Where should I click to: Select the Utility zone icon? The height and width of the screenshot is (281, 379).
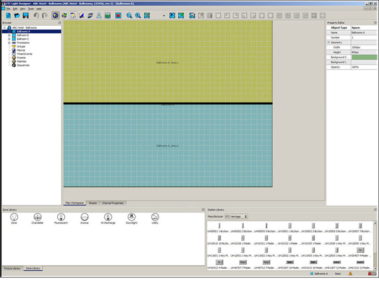(155, 217)
